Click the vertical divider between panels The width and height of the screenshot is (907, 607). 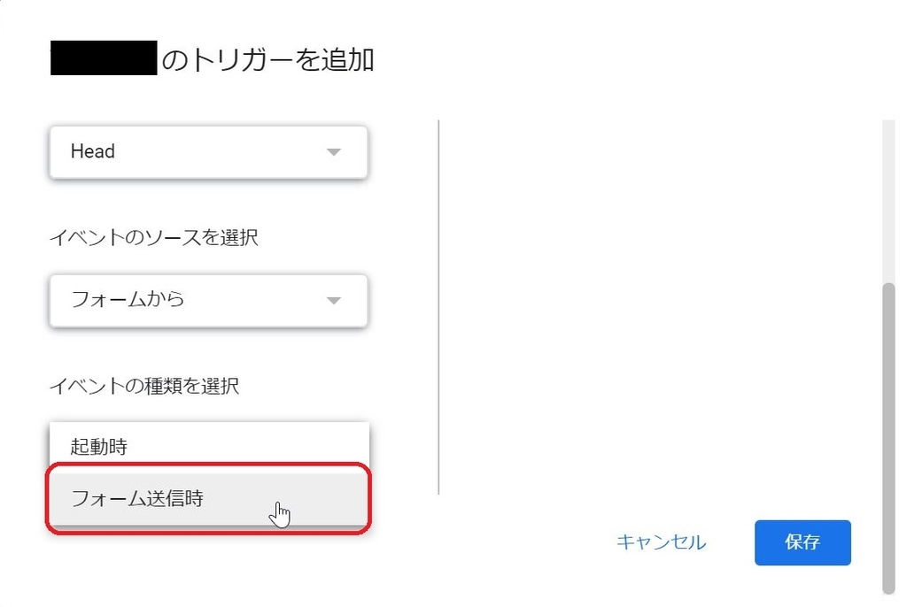439,306
